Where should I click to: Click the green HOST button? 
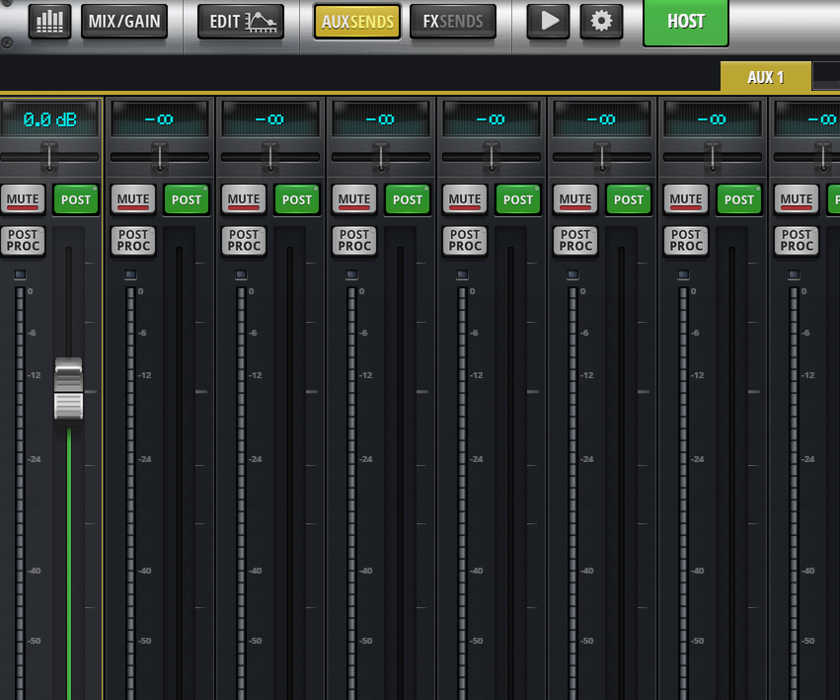coord(685,22)
